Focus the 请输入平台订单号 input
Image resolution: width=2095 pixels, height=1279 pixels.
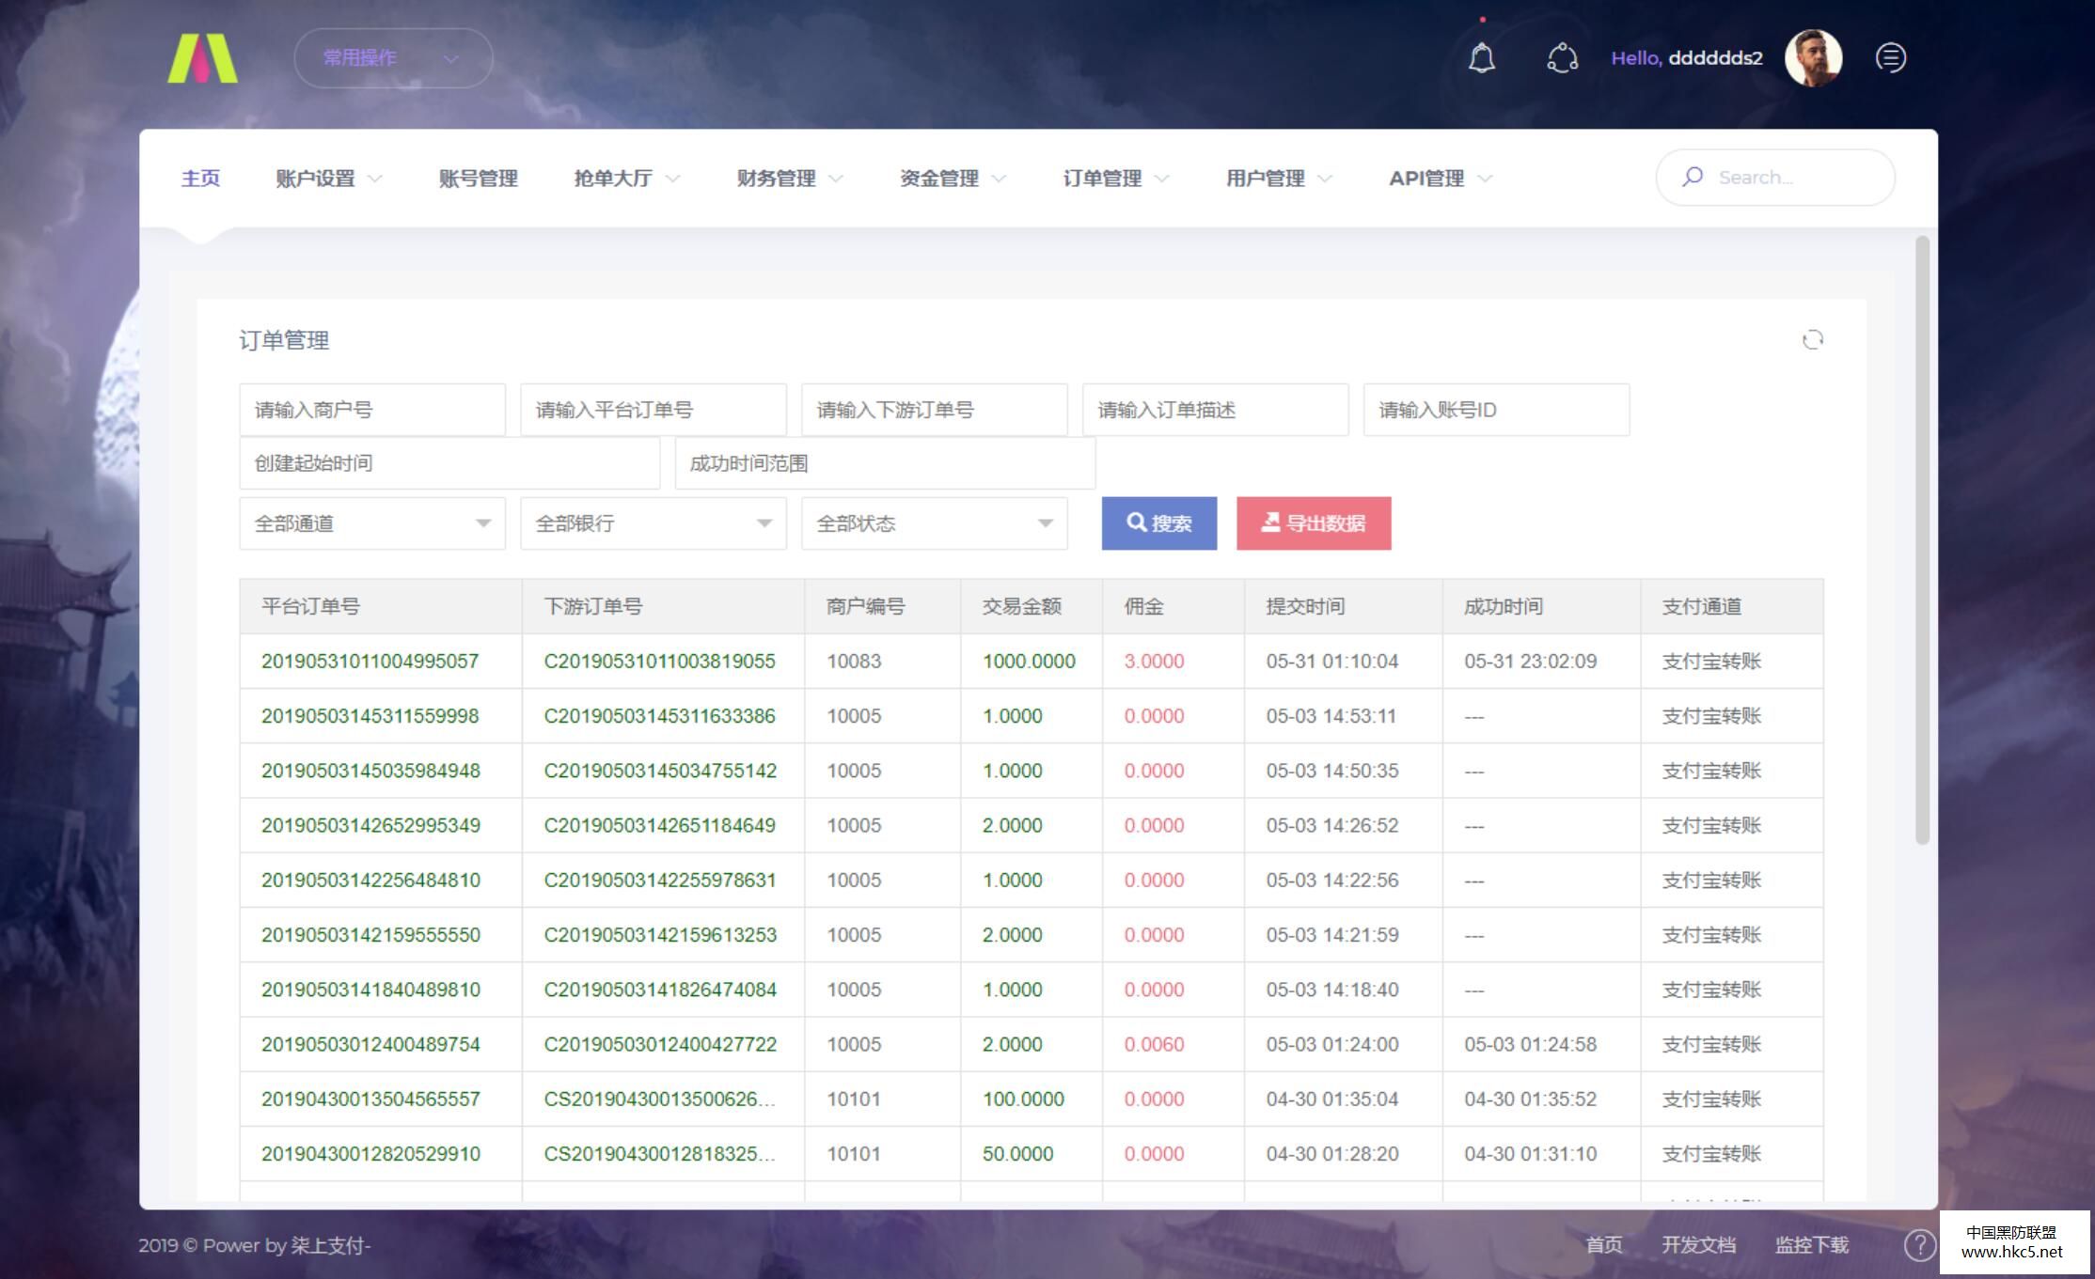point(654,410)
